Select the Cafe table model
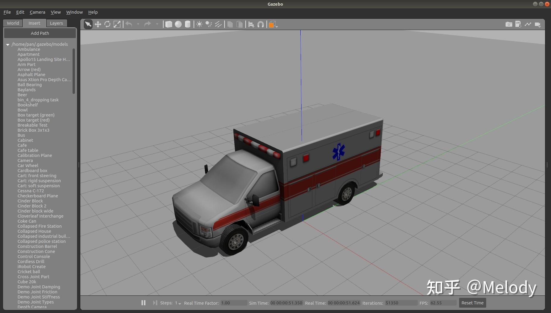This screenshot has height=313, width=551. (x=28, y=150)
